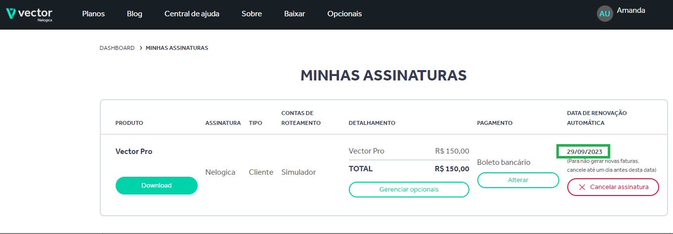
Task: Click the Boleto bancário payment text
Action: click(x=504, y=162)
